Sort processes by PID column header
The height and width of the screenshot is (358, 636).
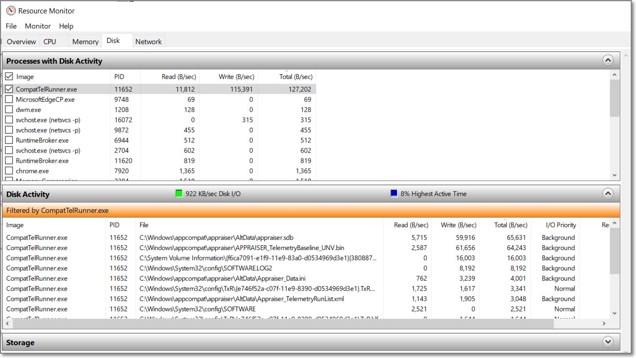tap(125, 77)
